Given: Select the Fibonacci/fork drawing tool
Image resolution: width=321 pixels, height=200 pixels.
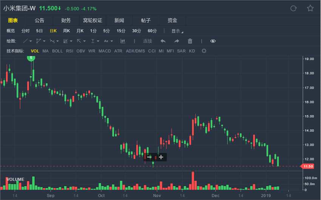Looking at the screenshot, I should point(52,41).
